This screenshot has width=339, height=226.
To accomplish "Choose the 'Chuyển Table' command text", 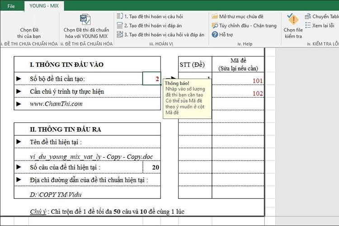I will (x=325, y=16).
